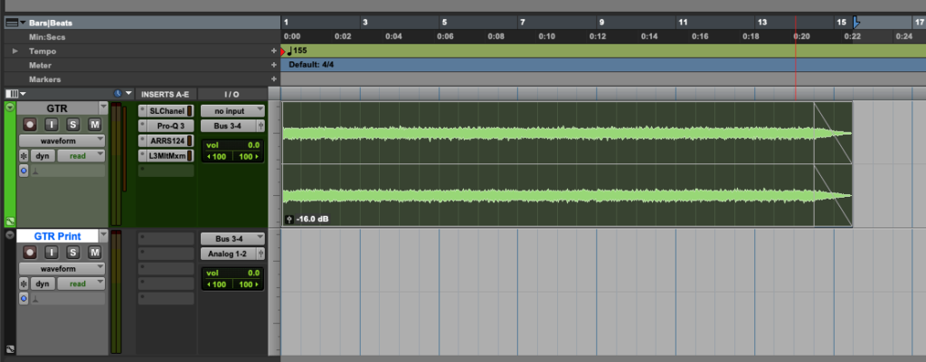Record-enable the GTR track
This screenshot has height=362, width=926.
point(30,125)
